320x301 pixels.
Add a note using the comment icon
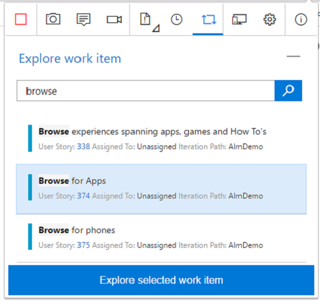click(x=83, y=19)
